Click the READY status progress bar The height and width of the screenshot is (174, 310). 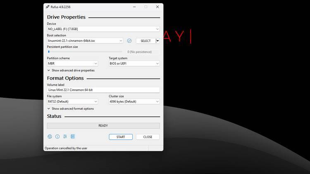(103, 126)
